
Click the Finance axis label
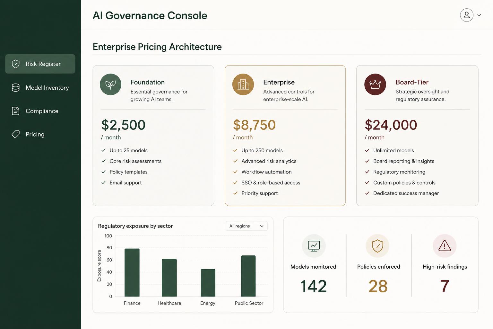coord(132,303)
